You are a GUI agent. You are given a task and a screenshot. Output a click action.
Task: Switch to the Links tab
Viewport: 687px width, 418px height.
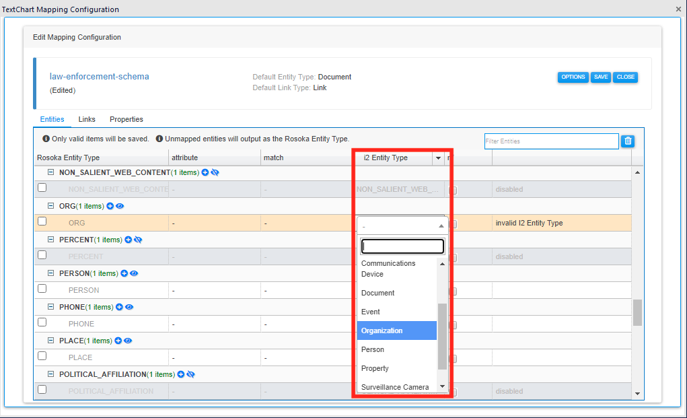pos(87,119)
